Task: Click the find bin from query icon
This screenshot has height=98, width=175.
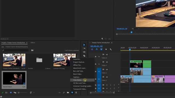Action: (32, 50)
